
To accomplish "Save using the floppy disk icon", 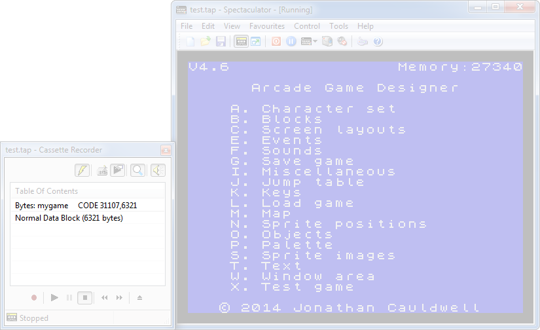I will (221, 42).
